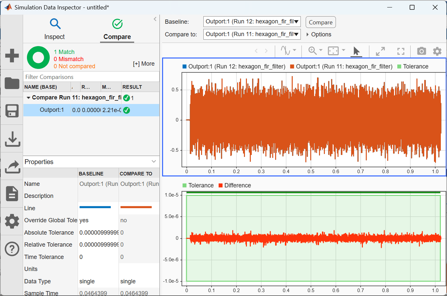447x296 pixels.
Task: Collapse the Properties panel chevron
Action: point(154,161)
